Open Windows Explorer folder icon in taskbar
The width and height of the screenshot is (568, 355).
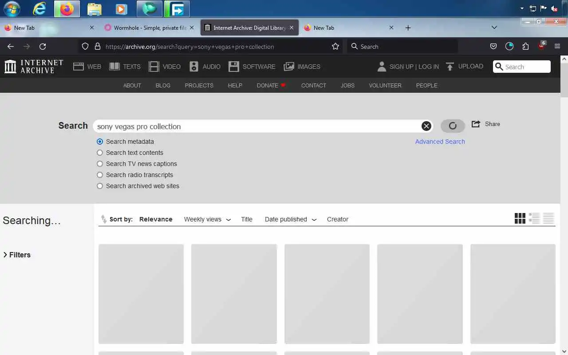point(95,9)
